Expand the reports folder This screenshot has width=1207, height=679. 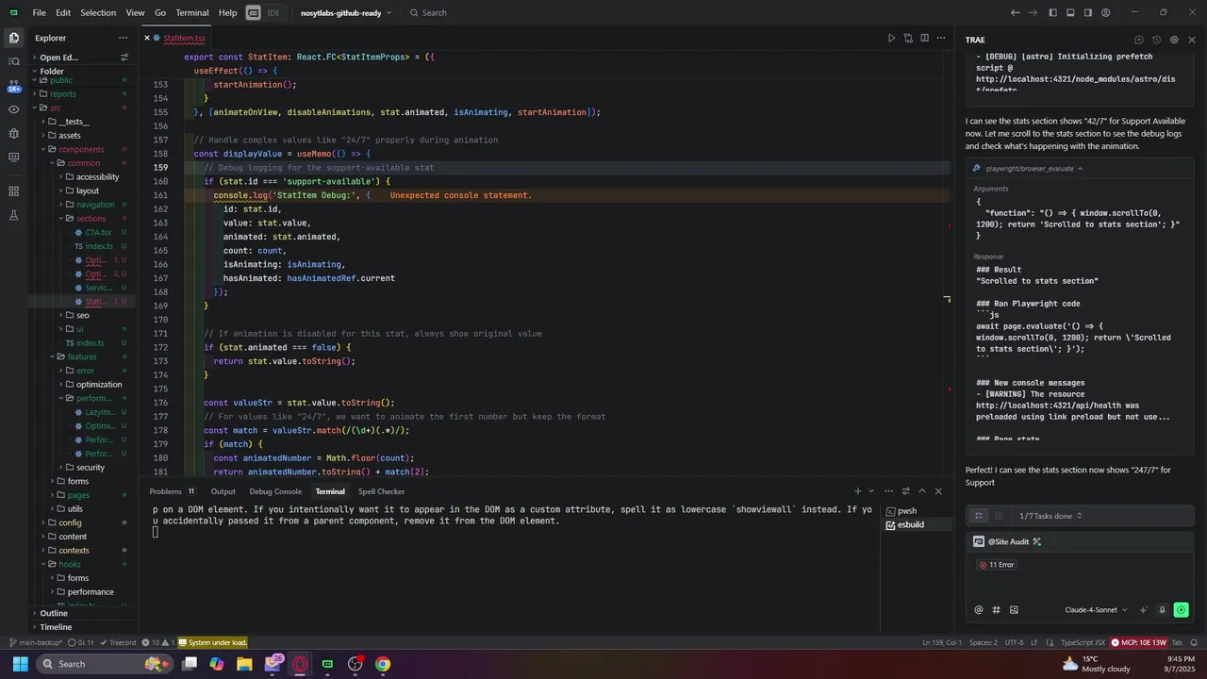tap(62, 94)
